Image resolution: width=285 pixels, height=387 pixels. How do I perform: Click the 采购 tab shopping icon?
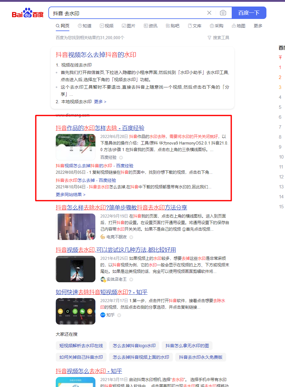coord(212,26)
